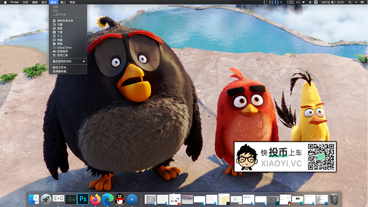Image resolution: width=368 pixels, height=207 pixels.
Task: Restore the minimized yellow spreadsheet window thumbnail
Action: tap(224, 199)
